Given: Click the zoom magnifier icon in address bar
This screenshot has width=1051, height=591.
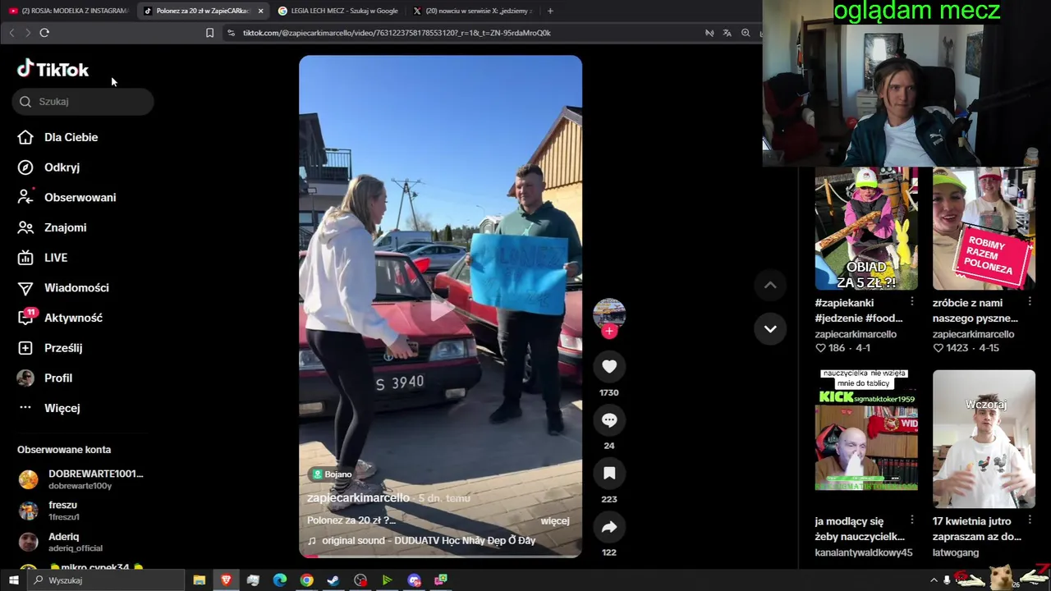Looking at the screenshot, I should pyautogui.click(x=746, y=33).
